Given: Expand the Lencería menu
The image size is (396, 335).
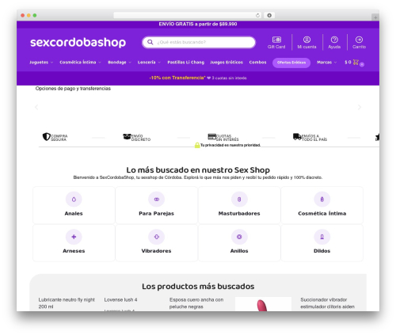Looking at the screenshot, I should (149, 63).
